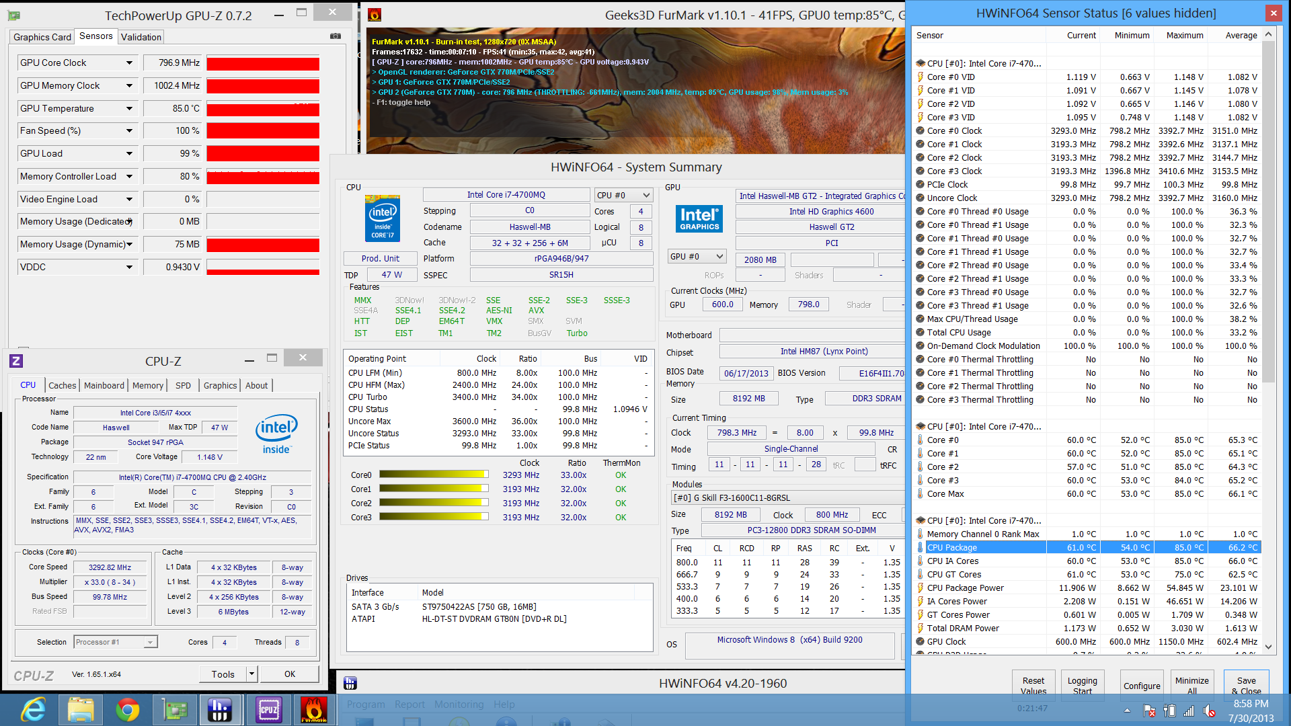
Task: Open the Caches tab in CPU-Z
Action: tap(63, 385)
